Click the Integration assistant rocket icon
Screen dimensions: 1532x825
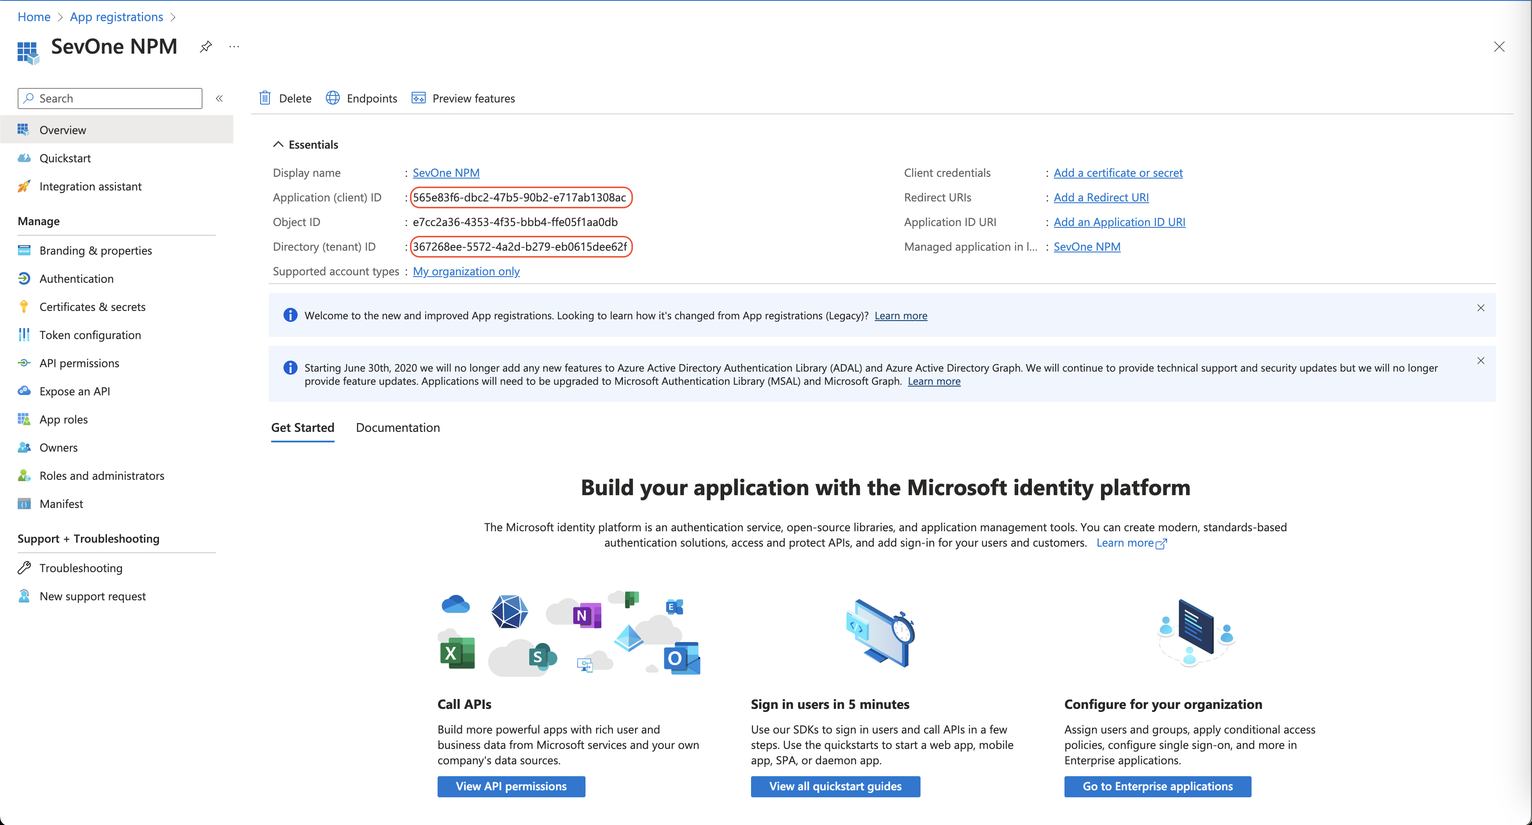coord(24,186)
